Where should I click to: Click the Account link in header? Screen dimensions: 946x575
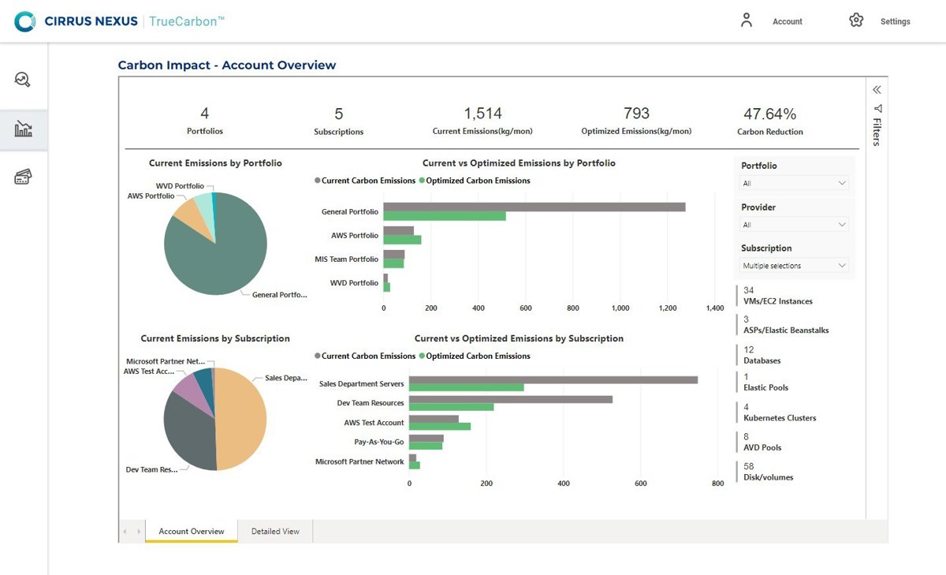787,22
